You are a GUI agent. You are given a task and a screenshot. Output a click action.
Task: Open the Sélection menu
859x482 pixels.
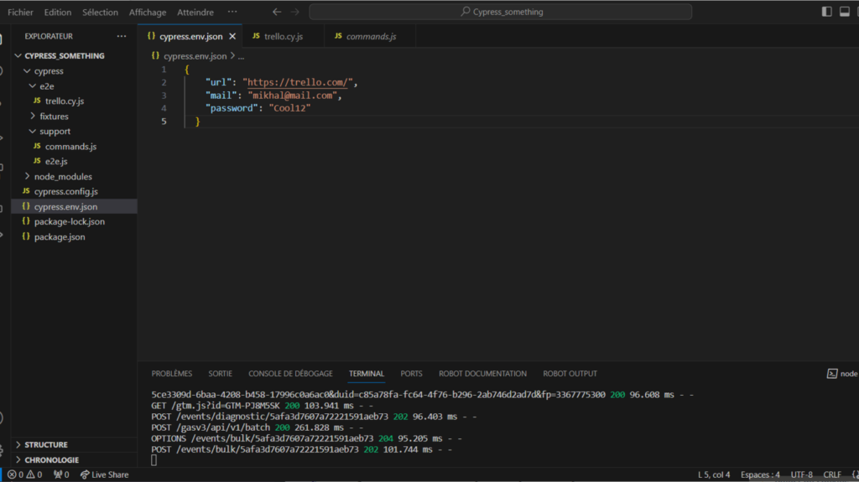(x=100, y=12)
